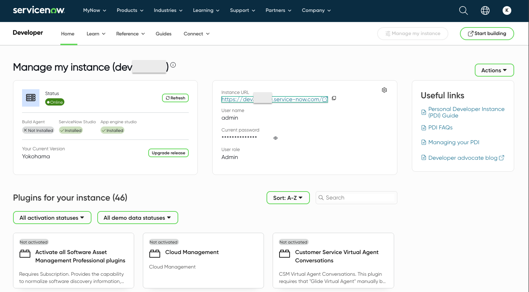Open the Learn menu in Developer nav

[x=96, y=34]
